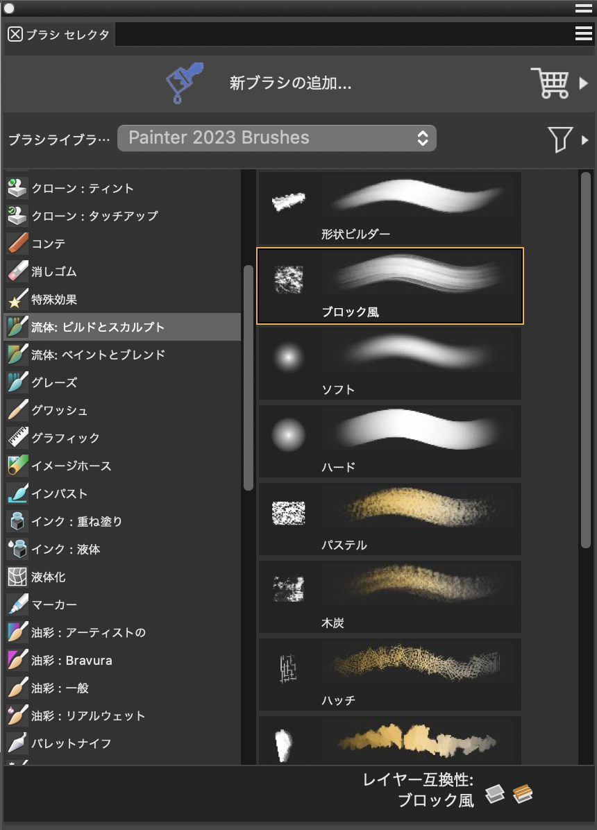The image size is (597, 830).
Task: Click the インク：液体 category icon
Action: (x=17, y=549)
